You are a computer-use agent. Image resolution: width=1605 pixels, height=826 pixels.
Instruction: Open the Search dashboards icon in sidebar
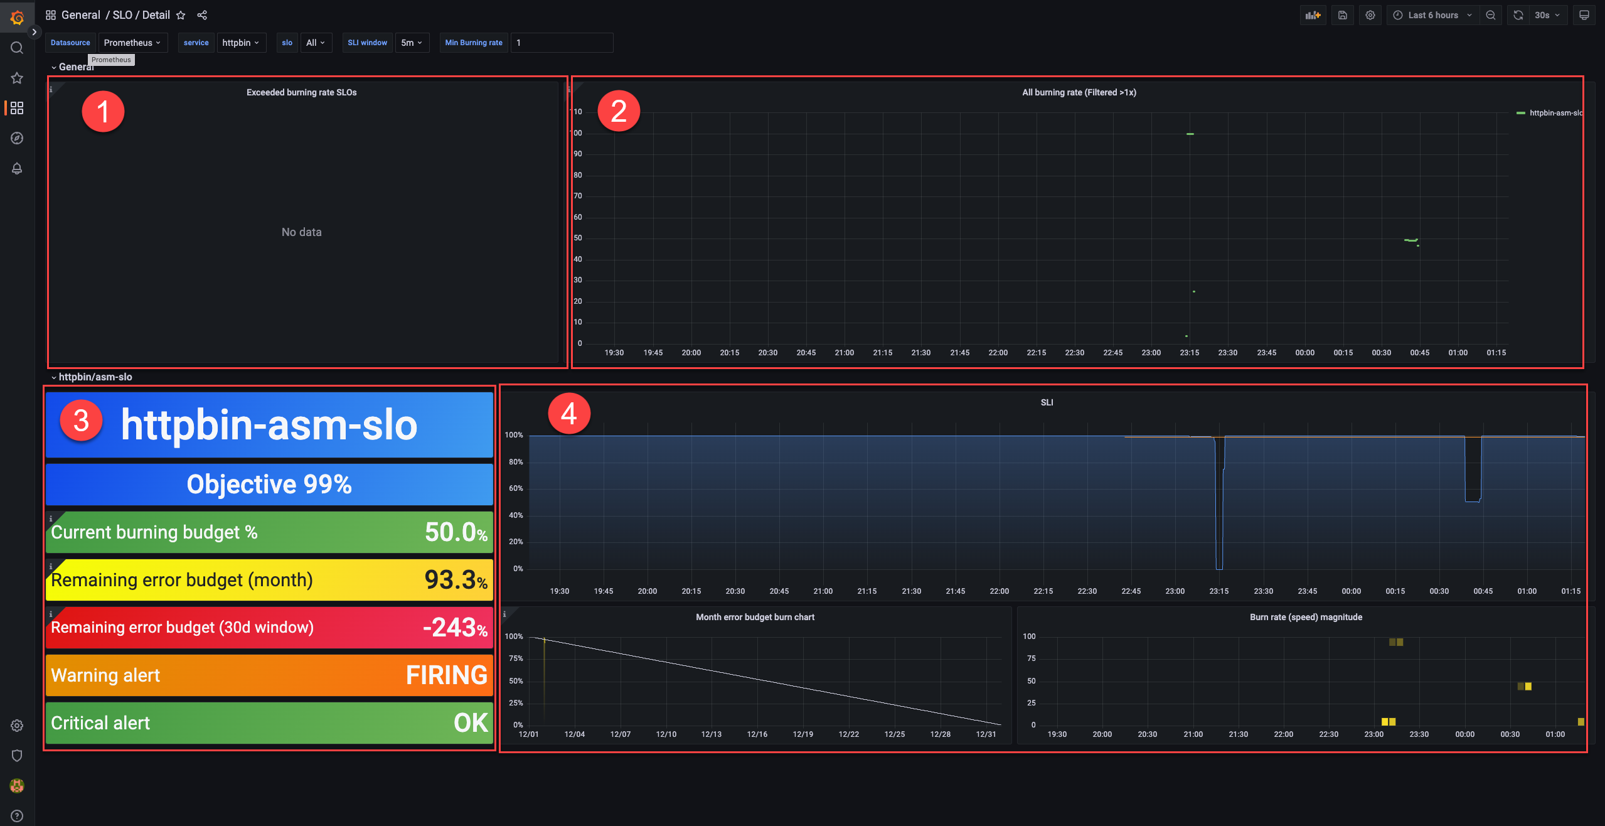[x=17, y=48]
